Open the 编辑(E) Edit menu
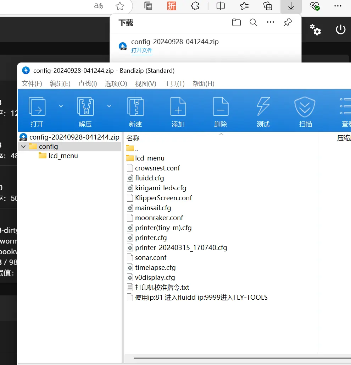The height and width of the screenshot is (365, 351). click(x=60, y=83)
